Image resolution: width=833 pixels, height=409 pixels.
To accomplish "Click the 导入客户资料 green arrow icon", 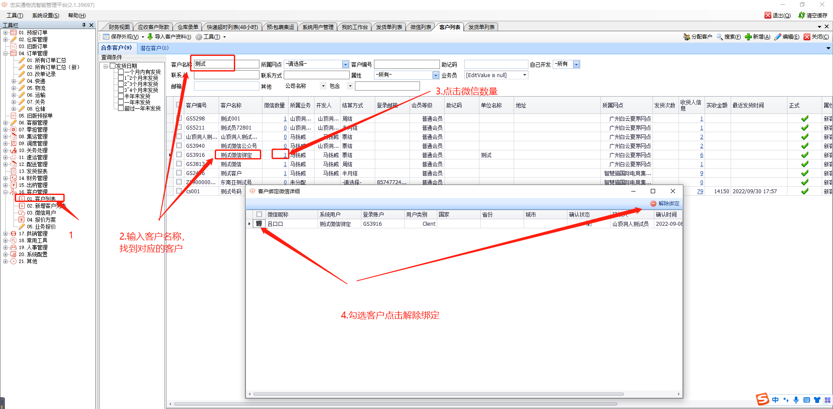I will (150, 37).
